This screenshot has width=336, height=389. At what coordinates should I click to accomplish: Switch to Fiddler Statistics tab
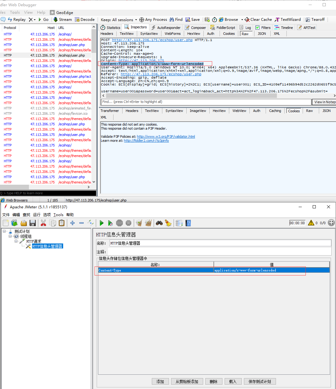tap(110, 27)
